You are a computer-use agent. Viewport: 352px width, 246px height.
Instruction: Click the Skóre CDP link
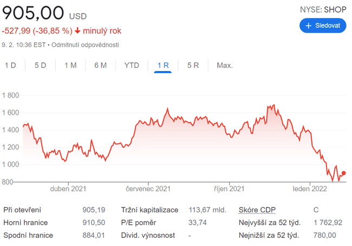pyautogui.click(x=258, y=210)
